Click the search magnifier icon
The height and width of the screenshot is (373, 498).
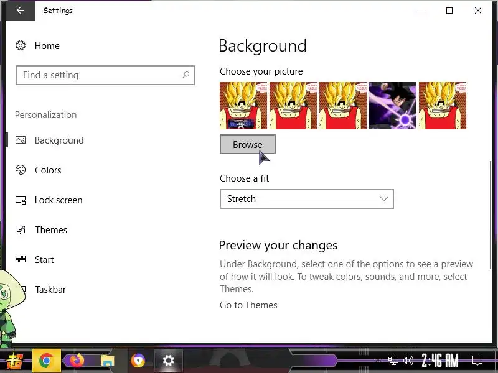(186, 75)
